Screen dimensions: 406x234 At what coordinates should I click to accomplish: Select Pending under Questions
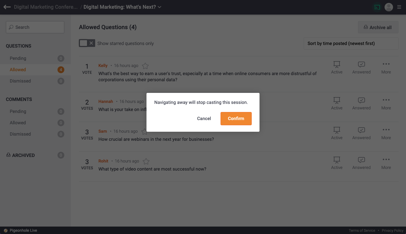click(x=18, y=58)
